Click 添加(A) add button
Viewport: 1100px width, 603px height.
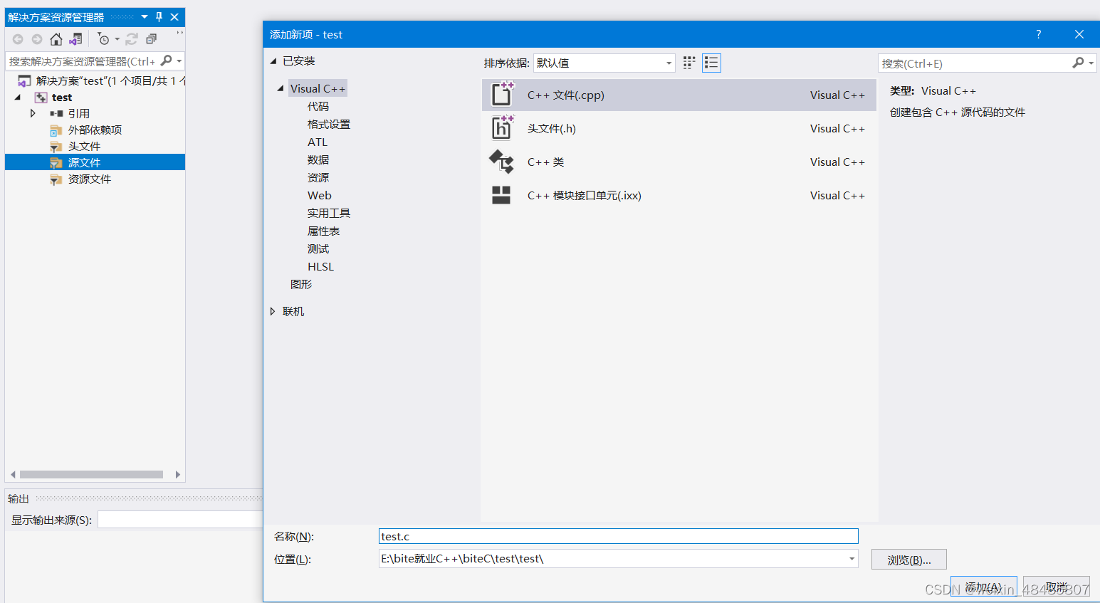(983, 587)
